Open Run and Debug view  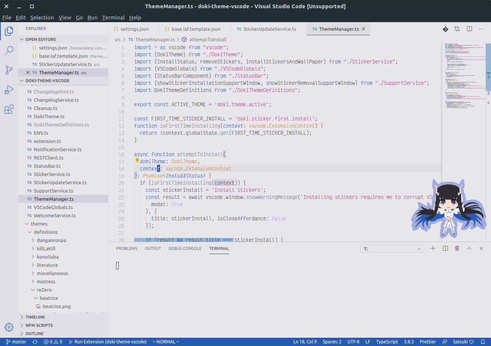point(9,90)
